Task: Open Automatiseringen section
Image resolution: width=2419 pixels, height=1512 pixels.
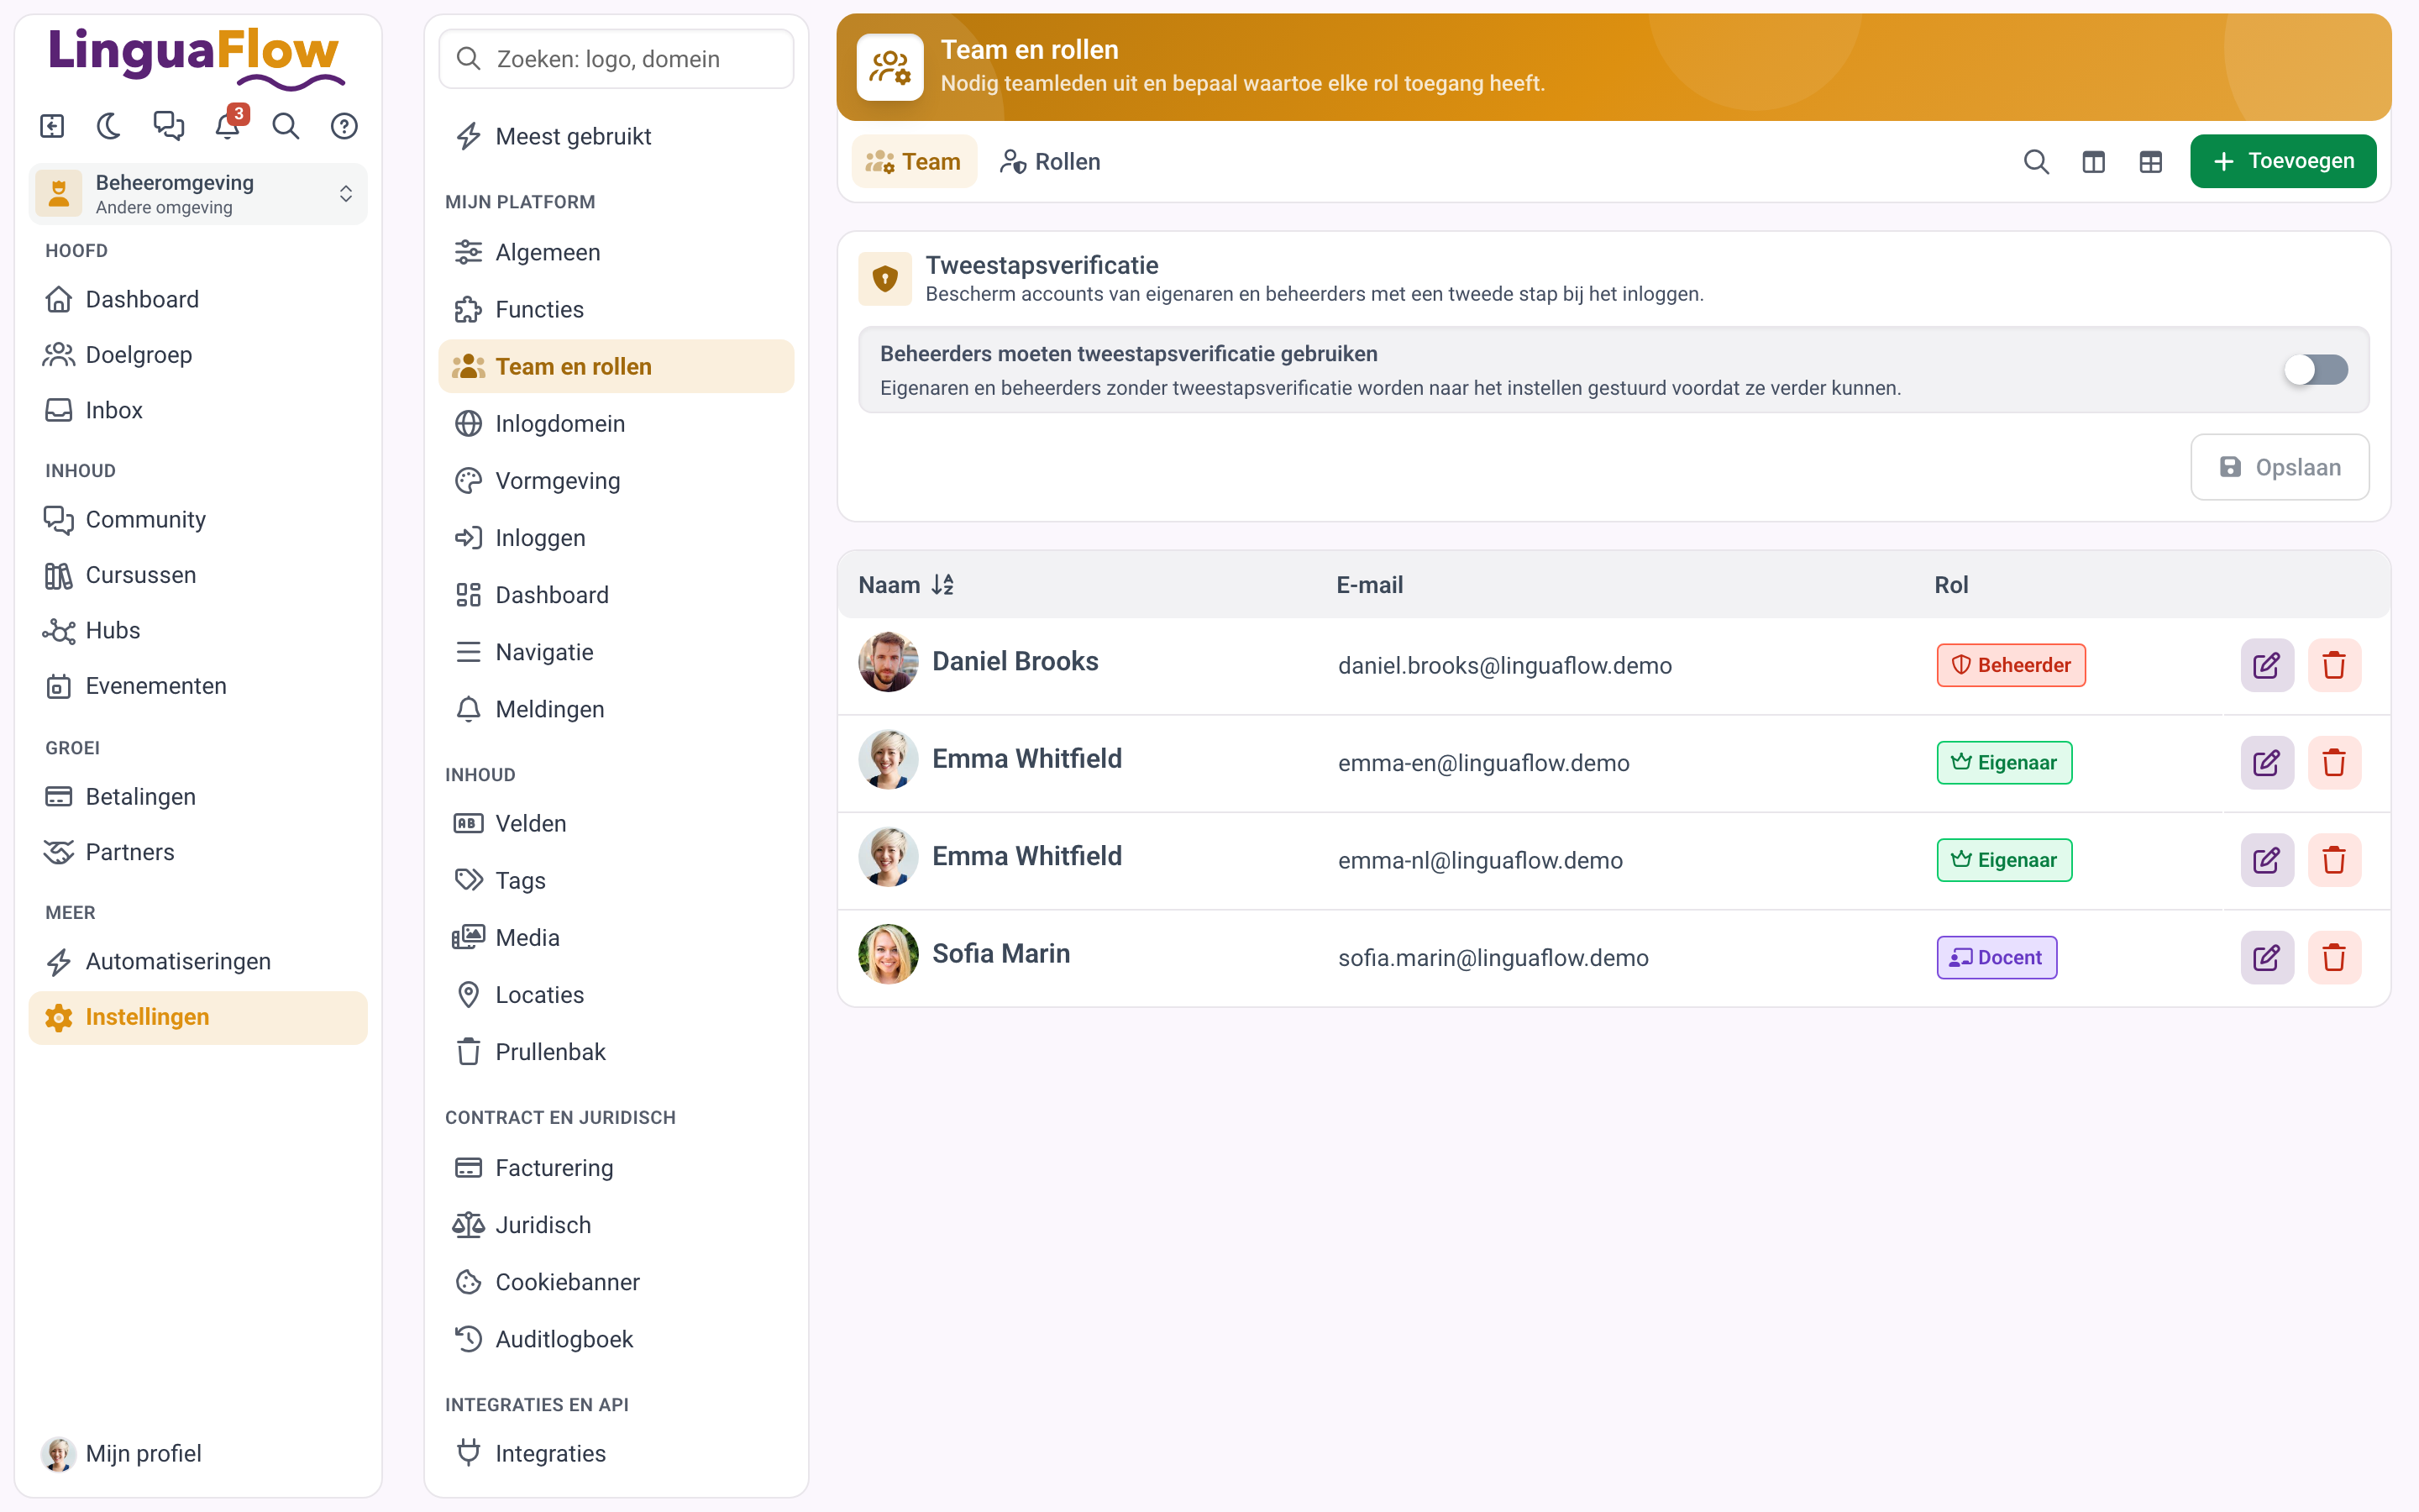Action: tap(198, 961)
